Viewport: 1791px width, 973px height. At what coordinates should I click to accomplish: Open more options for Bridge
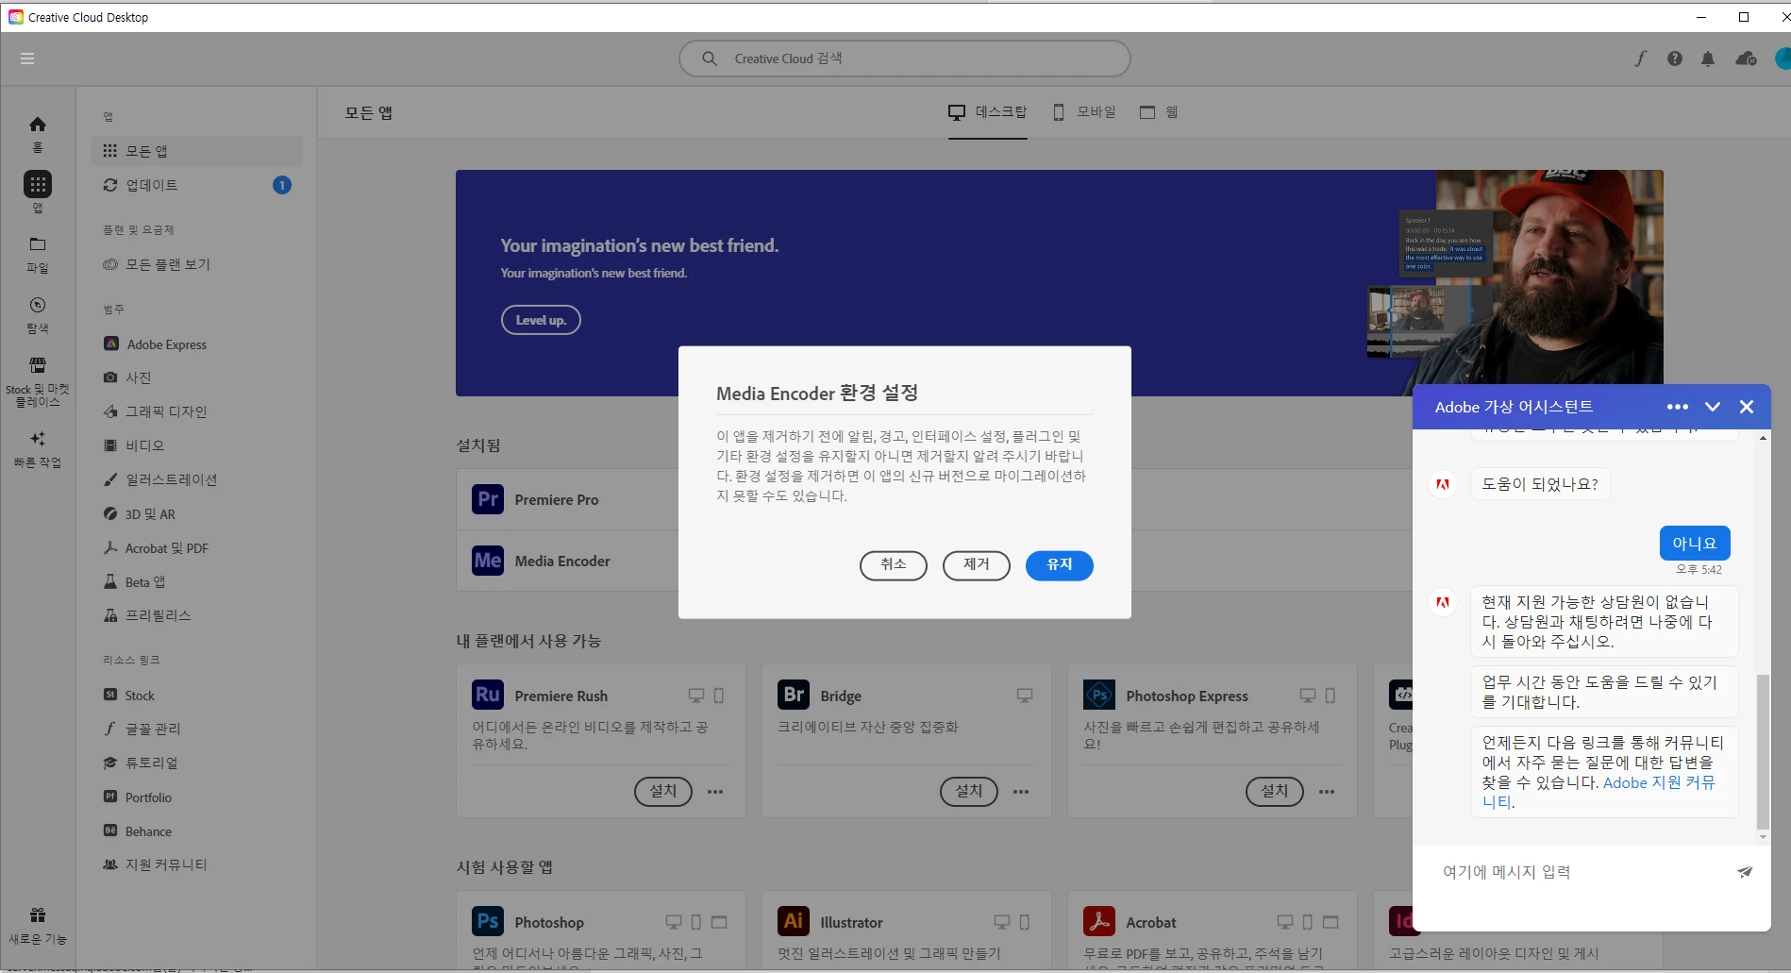1021,792
